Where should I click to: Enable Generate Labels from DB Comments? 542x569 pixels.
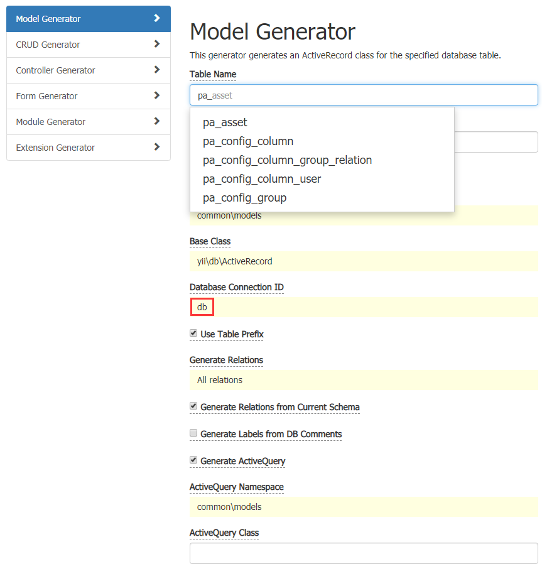click(193, 433)
